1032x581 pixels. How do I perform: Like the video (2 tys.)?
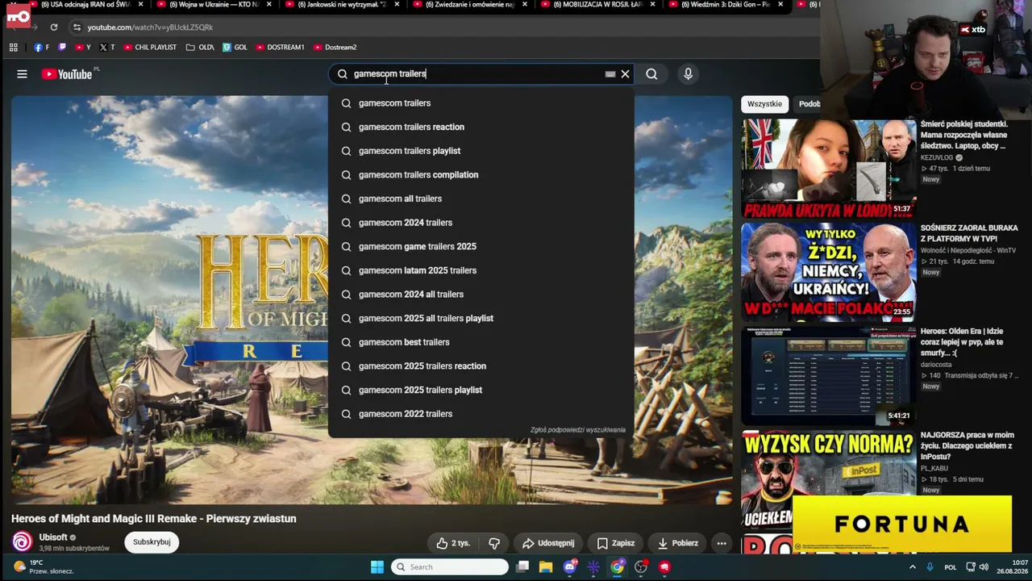point(453,543)
